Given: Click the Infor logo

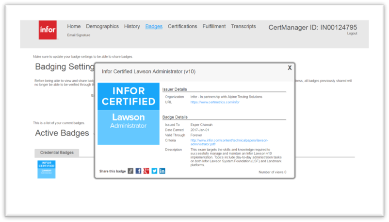Looking at the screenshot, I should (48, 30).
